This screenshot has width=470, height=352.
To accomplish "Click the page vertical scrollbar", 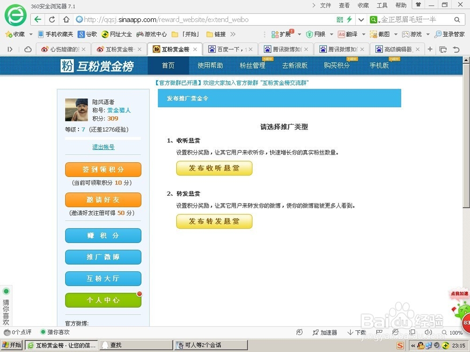I will [466, 135].
